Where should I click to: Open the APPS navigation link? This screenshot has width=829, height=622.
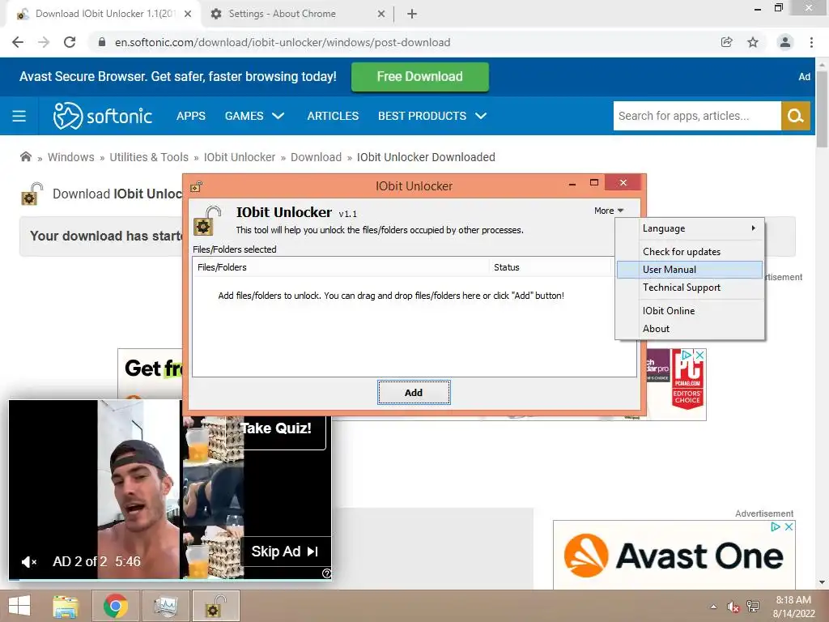(x=191, y=116)
